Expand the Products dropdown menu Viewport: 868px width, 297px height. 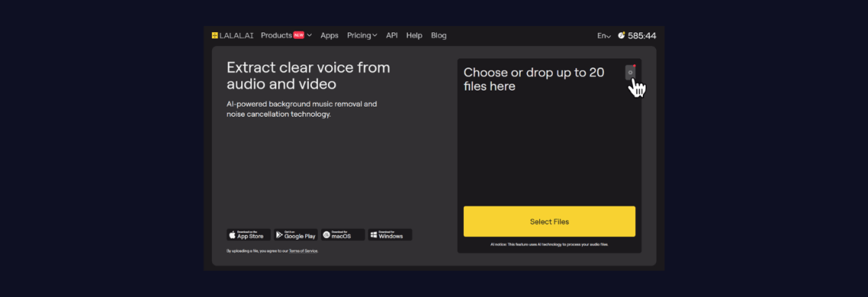287,35
